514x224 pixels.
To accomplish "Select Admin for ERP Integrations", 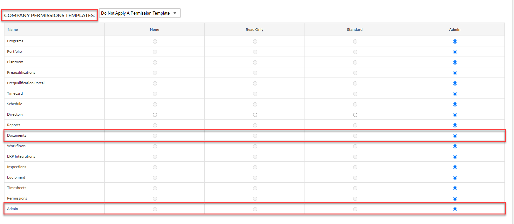I will coord(455,157).
